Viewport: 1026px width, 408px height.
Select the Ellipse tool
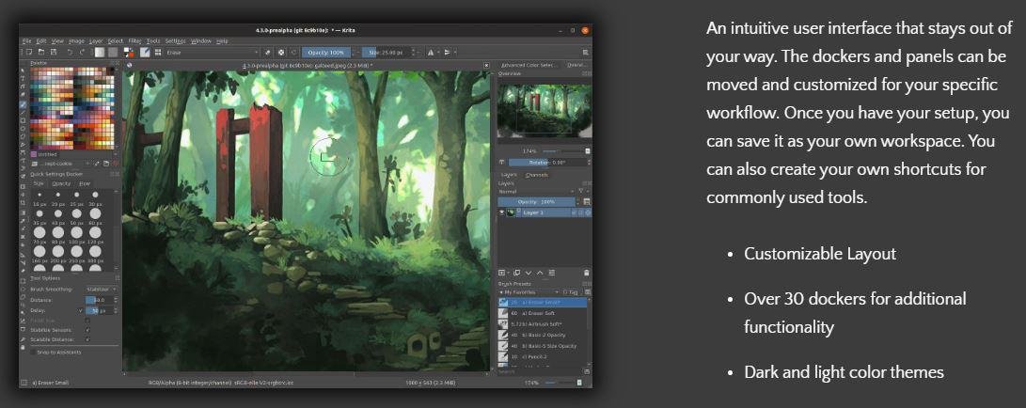point(23,128)
